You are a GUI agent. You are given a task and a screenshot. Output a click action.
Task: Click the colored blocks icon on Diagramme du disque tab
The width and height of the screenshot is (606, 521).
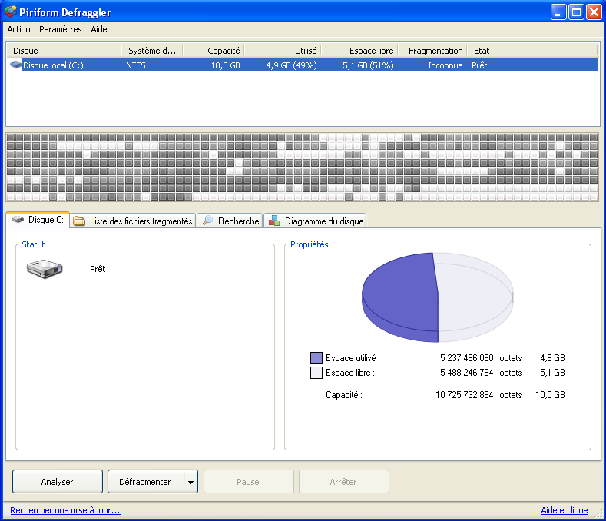(274, 221)
